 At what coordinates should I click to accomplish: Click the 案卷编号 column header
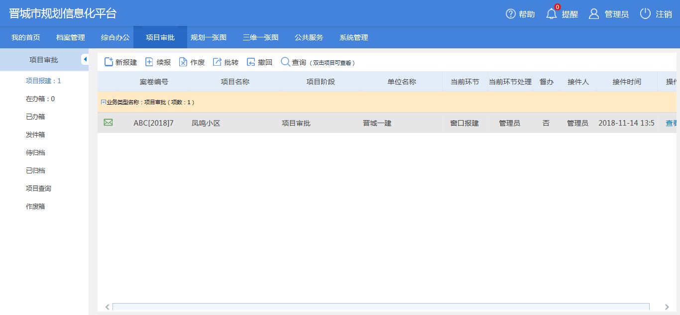click(x=154, y=82)
